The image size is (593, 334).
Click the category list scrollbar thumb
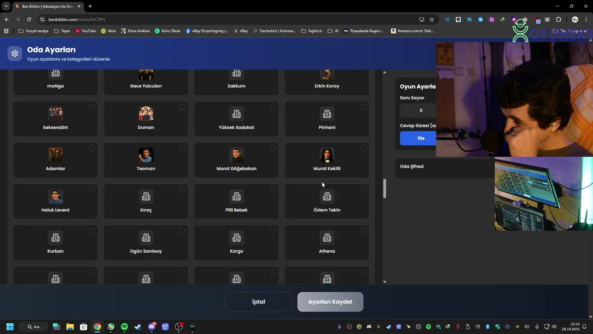385,189
